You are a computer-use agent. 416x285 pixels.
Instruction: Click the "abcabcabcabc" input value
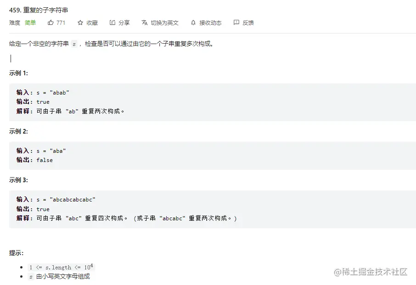click(x=73, y=199)
